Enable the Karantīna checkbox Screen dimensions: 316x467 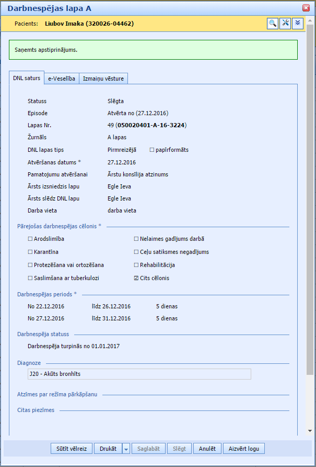(30, 252)
